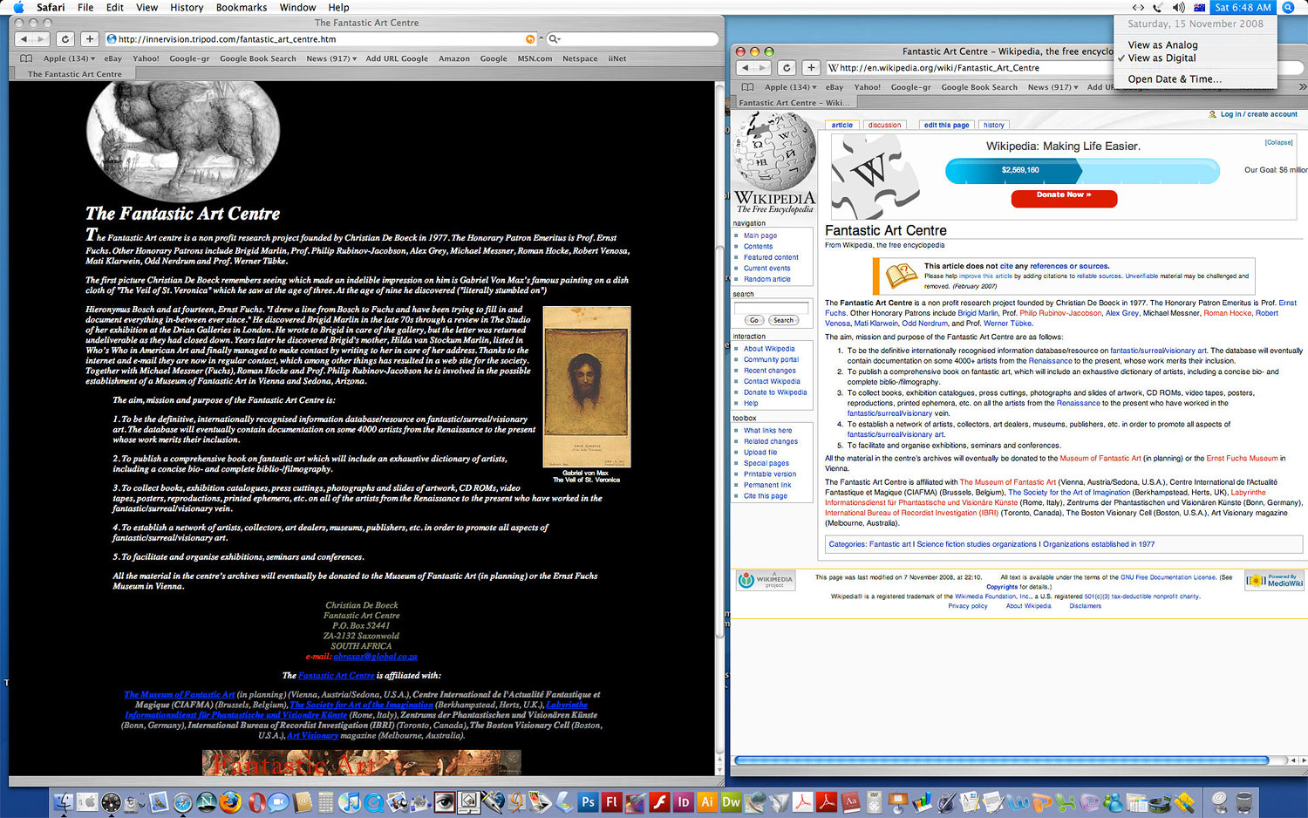
Task: Launch Illustrator from the Dock
Action: [x=707, y=802]
